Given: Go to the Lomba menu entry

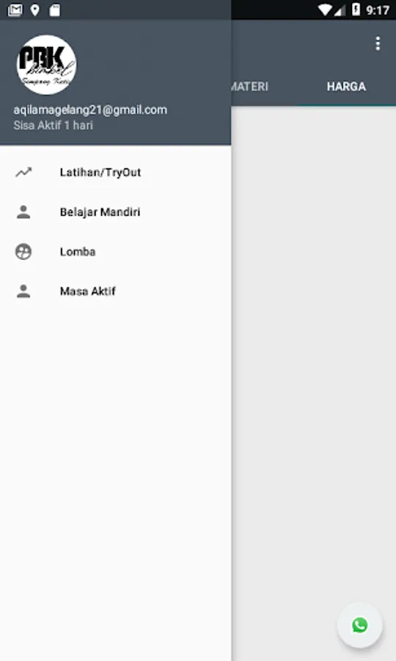Looking at the screenshot, I should 115,252.
